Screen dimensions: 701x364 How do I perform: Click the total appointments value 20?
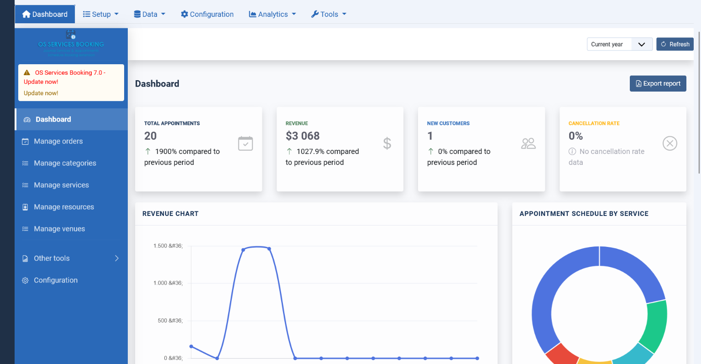click(151, 136)
